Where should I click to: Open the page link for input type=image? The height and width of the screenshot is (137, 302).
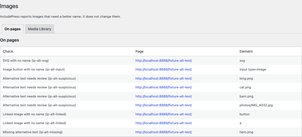pos(164,70)
